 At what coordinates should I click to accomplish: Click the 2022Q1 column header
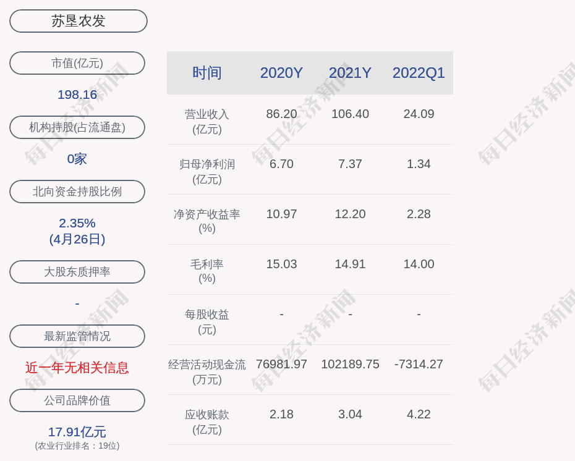[x=419, y=73]
